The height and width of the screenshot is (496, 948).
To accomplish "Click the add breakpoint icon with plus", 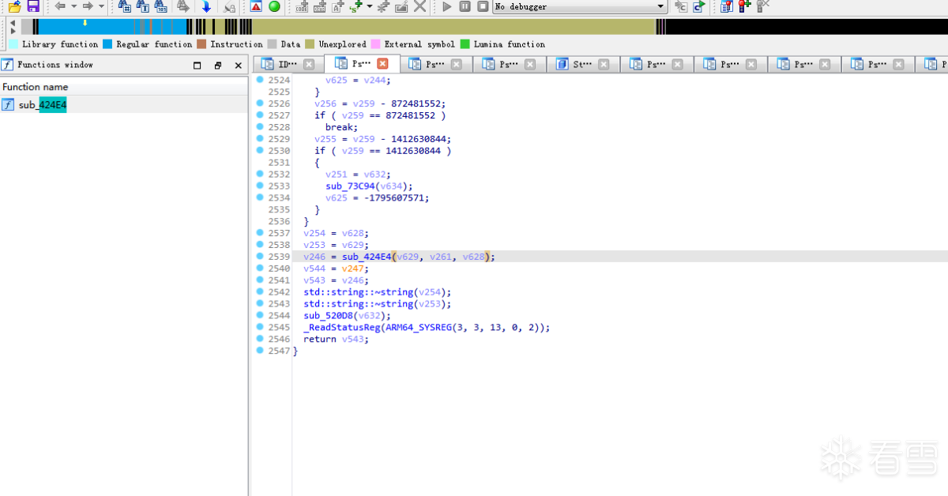I will click(x=744, y=6).
